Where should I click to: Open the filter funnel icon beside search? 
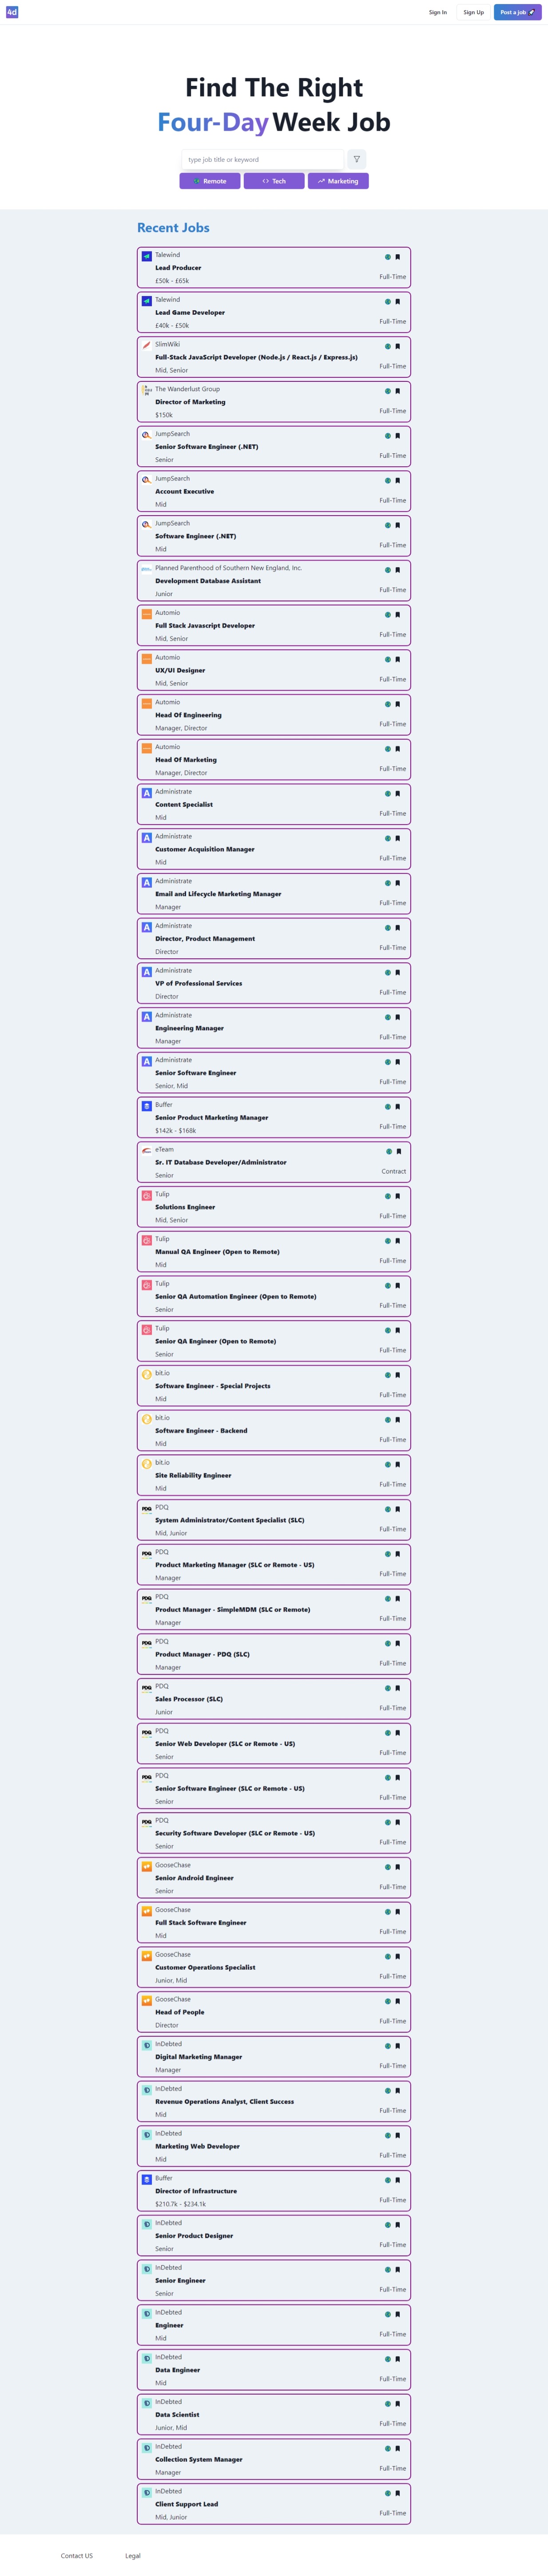[x=356, y=159]
